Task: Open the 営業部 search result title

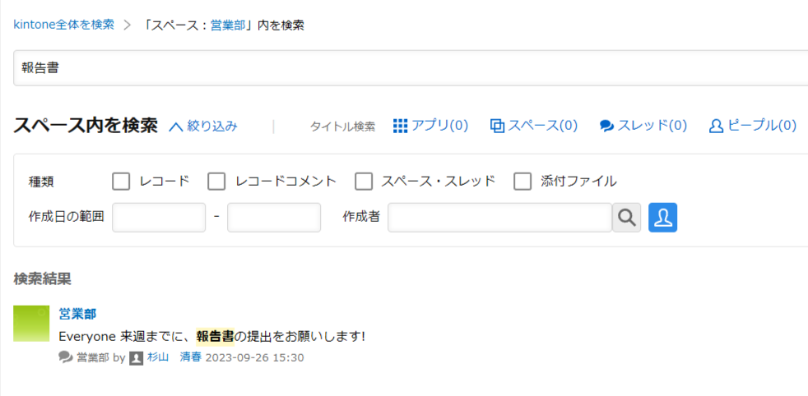Action: (x=78, y=314)
